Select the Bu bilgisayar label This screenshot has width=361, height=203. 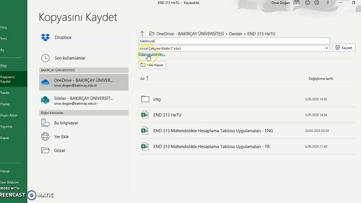[x=66, y=123]
